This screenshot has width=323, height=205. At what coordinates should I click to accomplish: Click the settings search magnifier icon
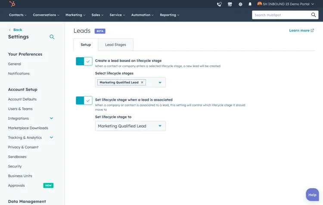click(x=52, y=37)
